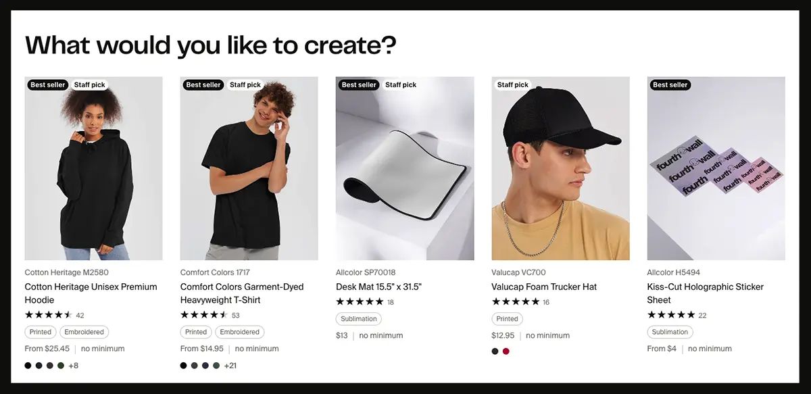Click the star rating under the hoodie
This screenshot has width=811, height=394.
(49, 315)
